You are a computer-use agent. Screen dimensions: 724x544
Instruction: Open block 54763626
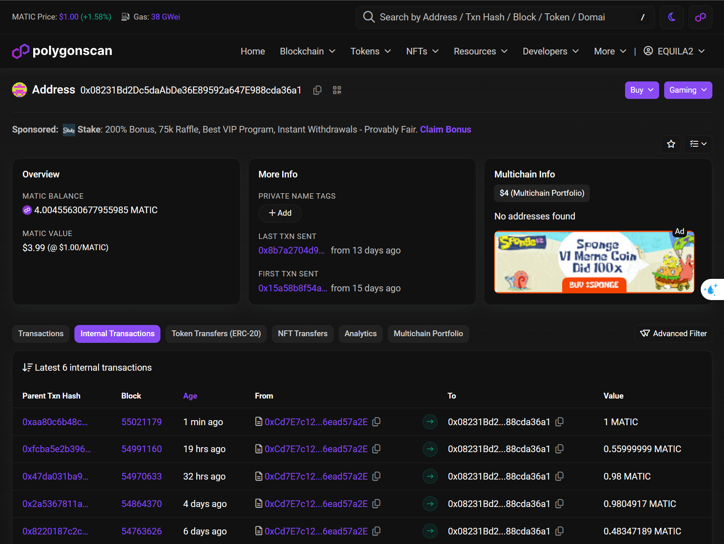click(x=141, y=531)
